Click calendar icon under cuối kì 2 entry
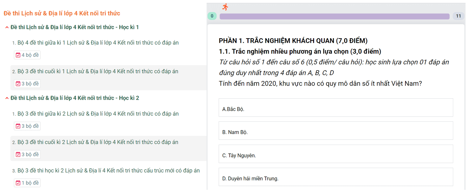The image size is (468, 193). tap(18, 155)
